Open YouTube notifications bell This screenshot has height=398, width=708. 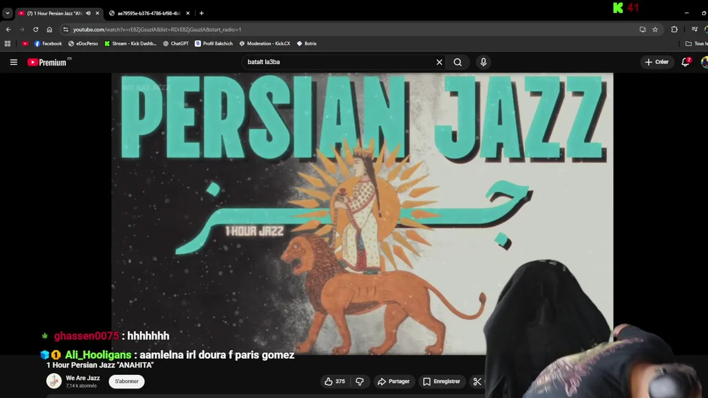pyautogui.click(x=686, y=62)
